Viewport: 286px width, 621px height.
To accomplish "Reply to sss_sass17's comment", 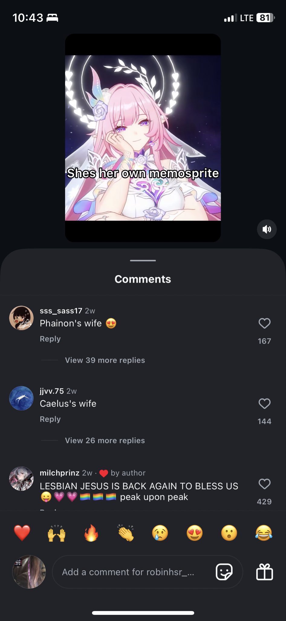I will (x=50, y=339).
